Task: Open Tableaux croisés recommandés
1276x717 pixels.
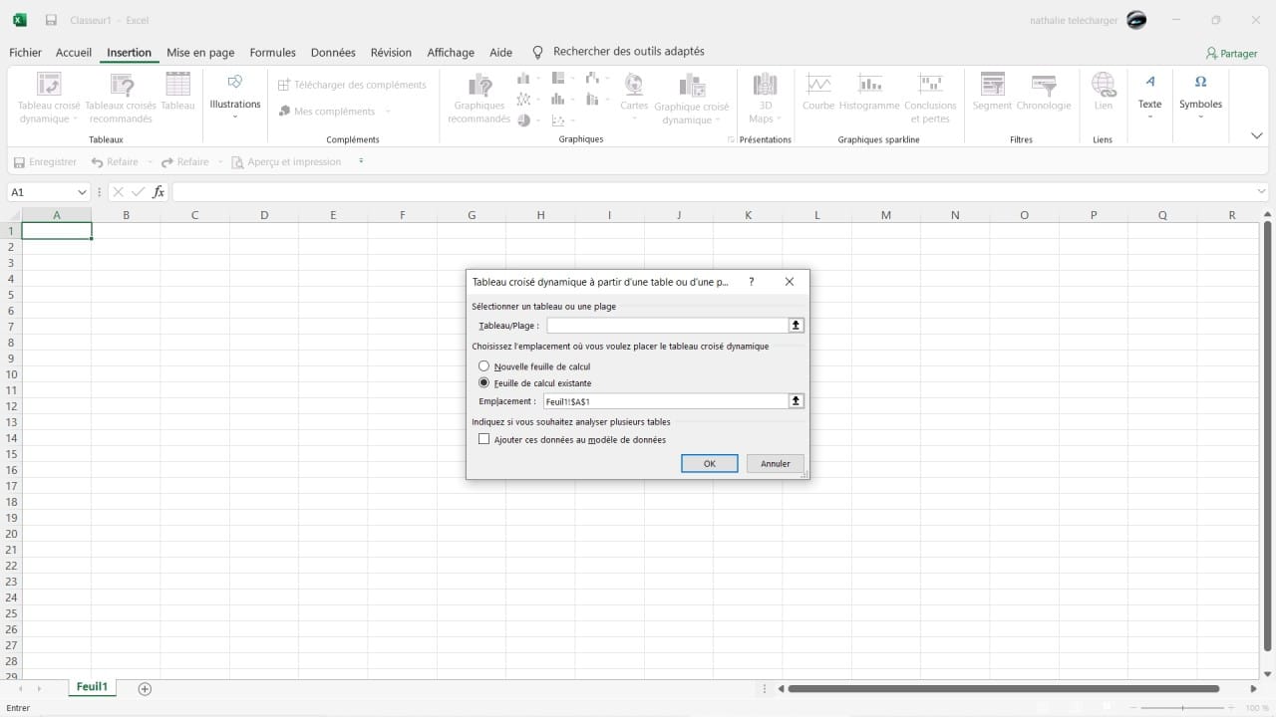Action: coord(121,97)
